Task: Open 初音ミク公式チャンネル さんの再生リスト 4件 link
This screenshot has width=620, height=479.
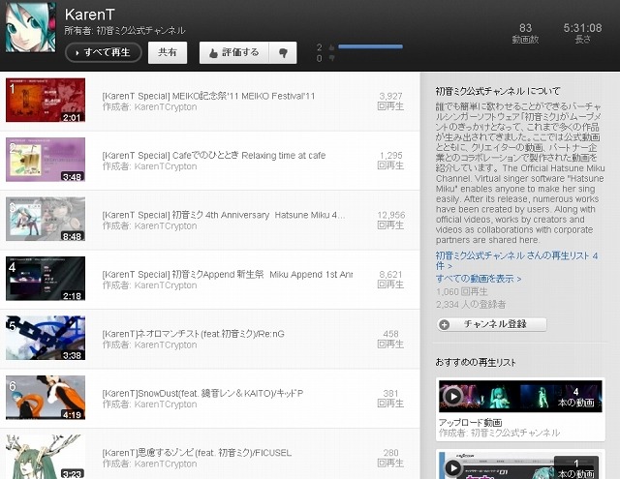Action: pyautogui.click(x=516, y=260)
